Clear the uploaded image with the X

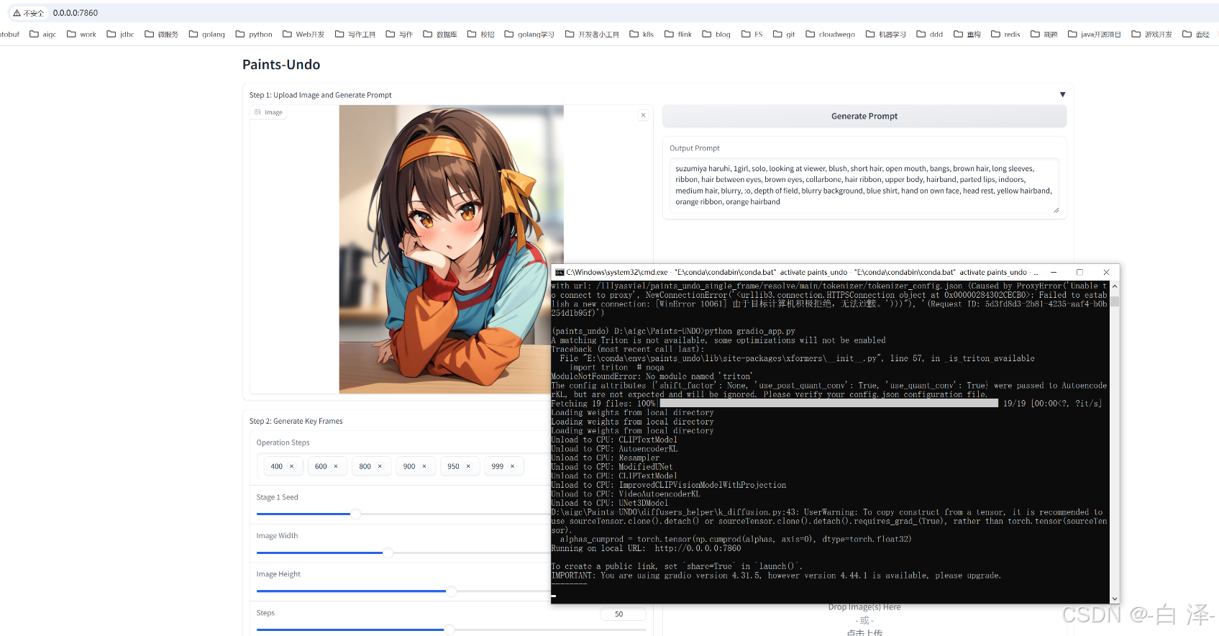click(643, 115)
